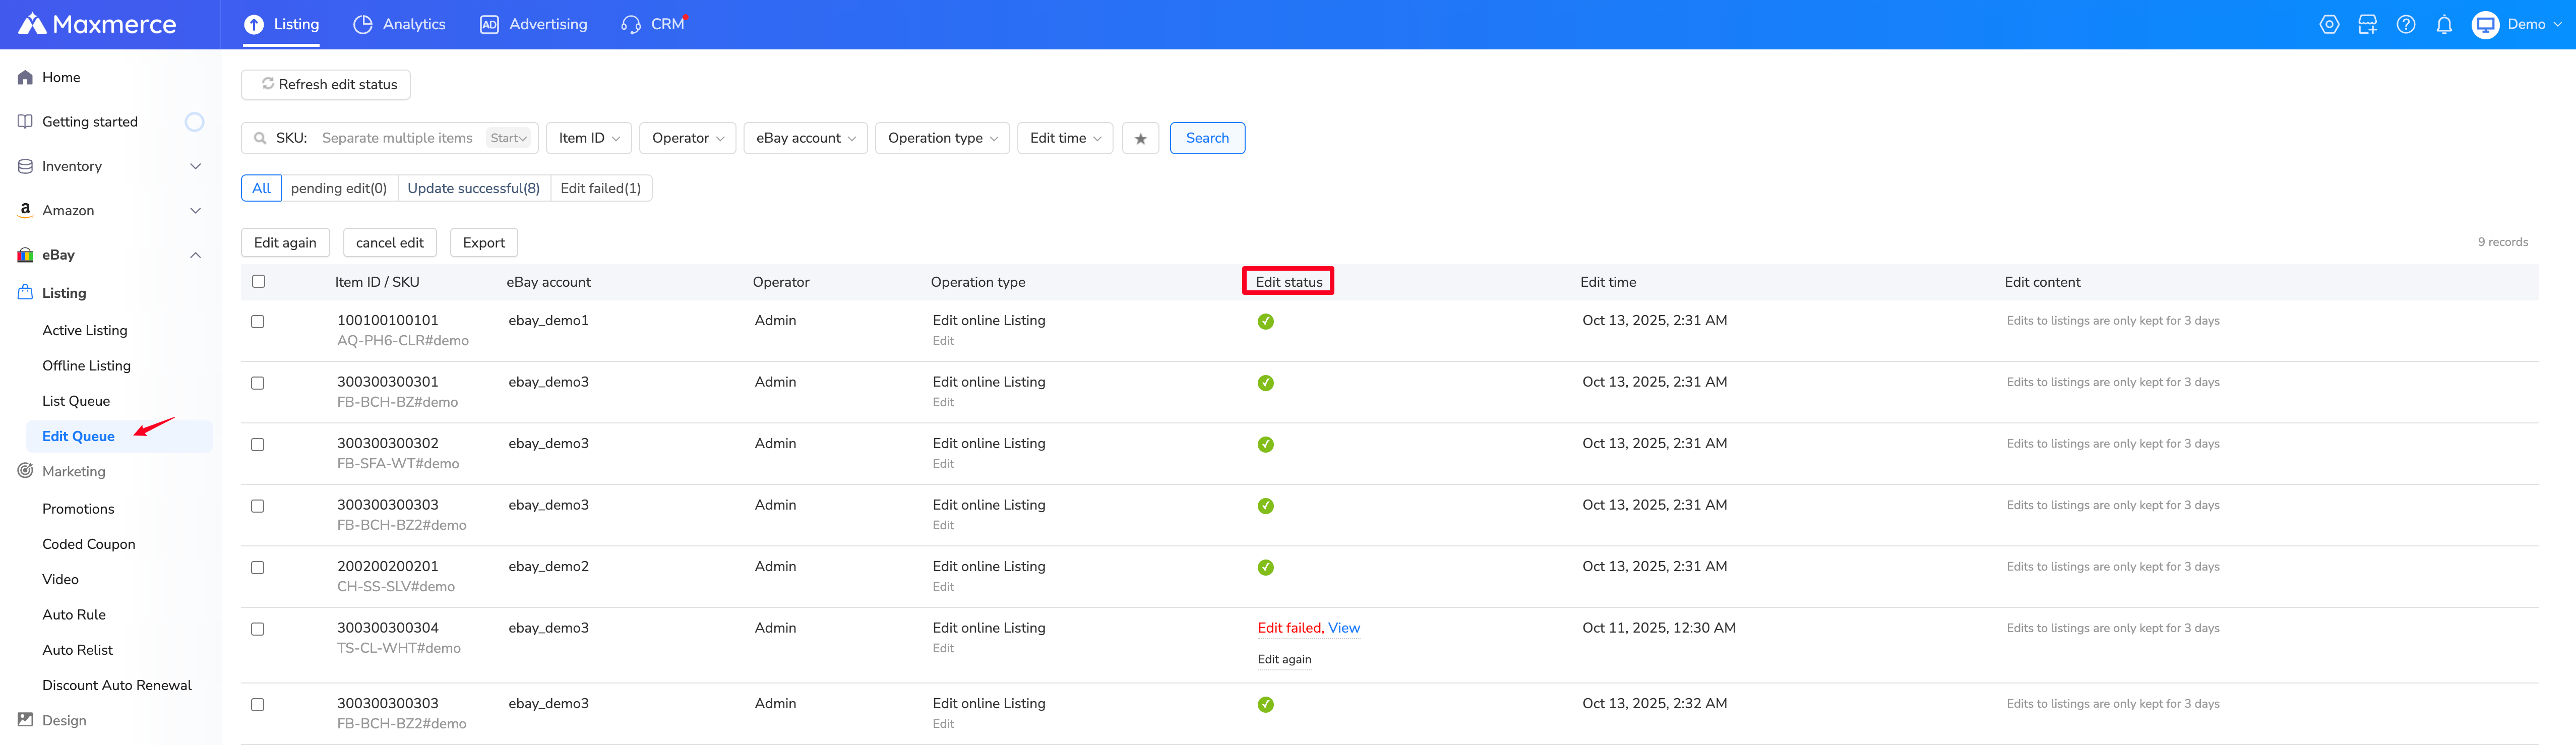Screen dimensions: 2576x745
Task: Open Auto Relist in sidebar
Action: [77, 649]
